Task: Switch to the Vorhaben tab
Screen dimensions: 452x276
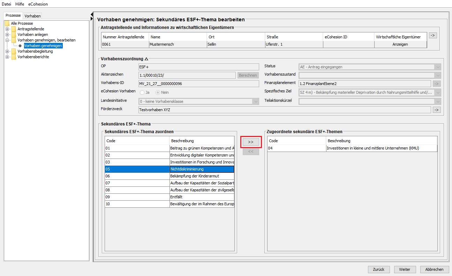Action: pyautogui.click(x=32, y=16)
